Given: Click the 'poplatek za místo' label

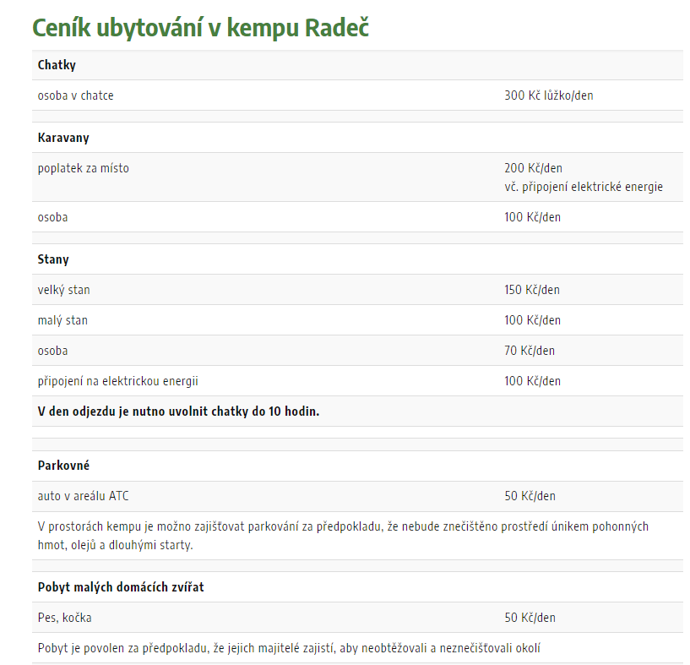Looking at the screenshot, I should pos(83,168).
